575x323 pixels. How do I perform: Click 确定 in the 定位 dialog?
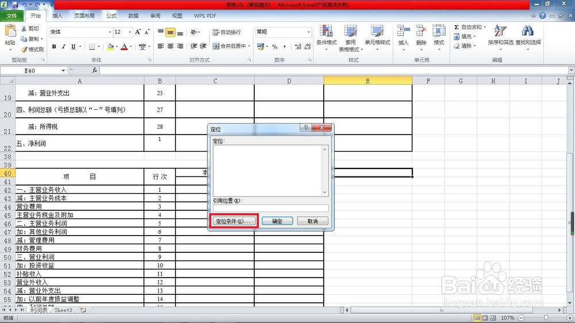[277, 221]
